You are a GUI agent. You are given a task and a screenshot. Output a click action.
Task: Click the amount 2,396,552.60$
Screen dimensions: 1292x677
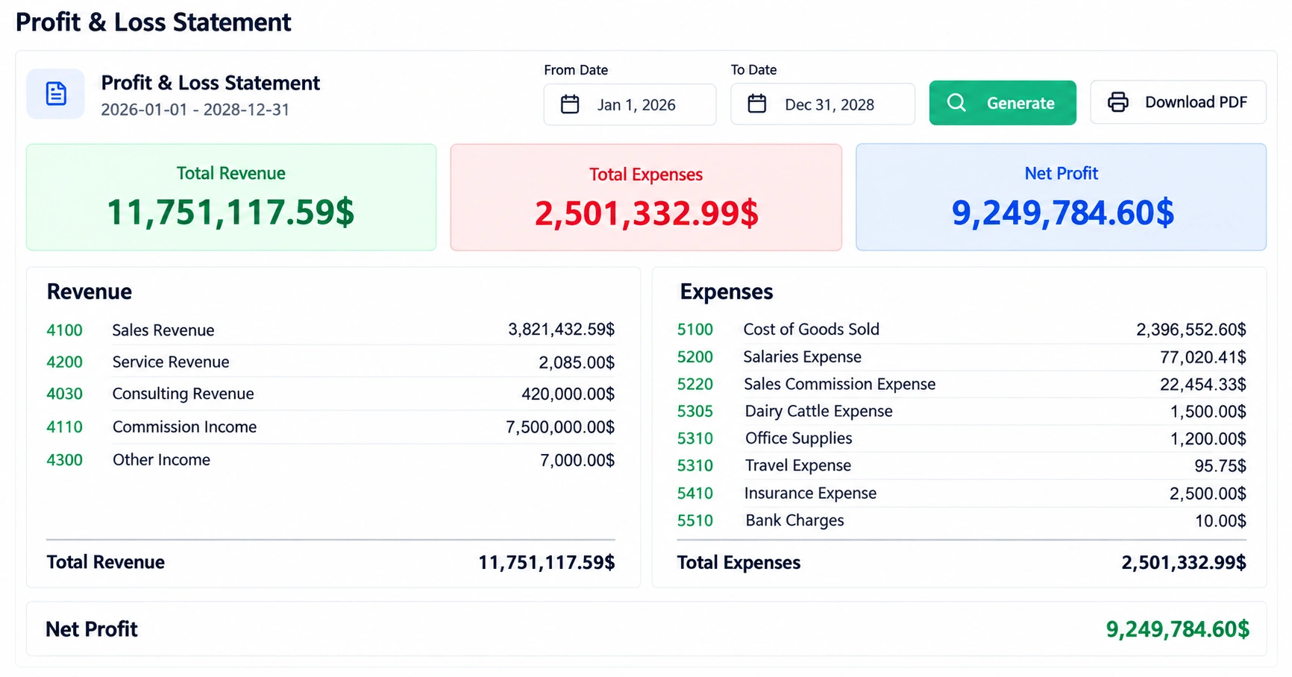coord(1191,330)
